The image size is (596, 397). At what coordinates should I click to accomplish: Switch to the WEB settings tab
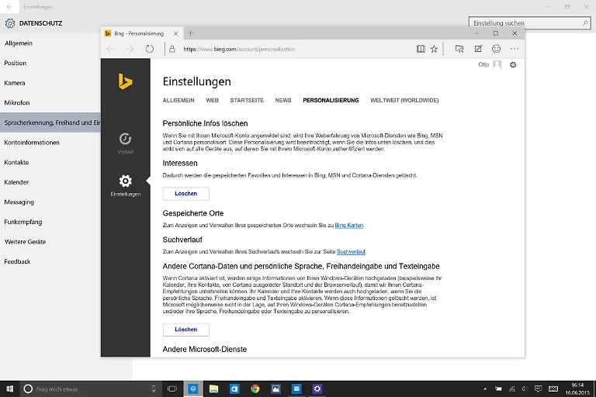coord(212,101)
